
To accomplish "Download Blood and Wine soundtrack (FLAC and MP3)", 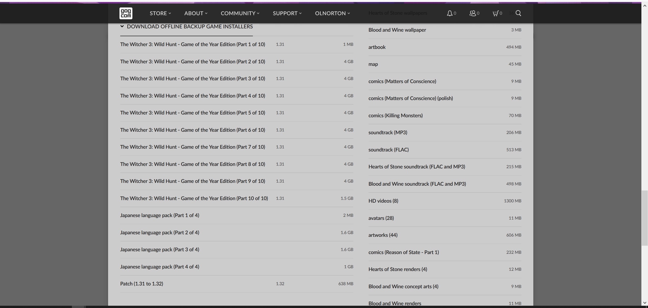I will pyautogui.click(x=445, y=184).
